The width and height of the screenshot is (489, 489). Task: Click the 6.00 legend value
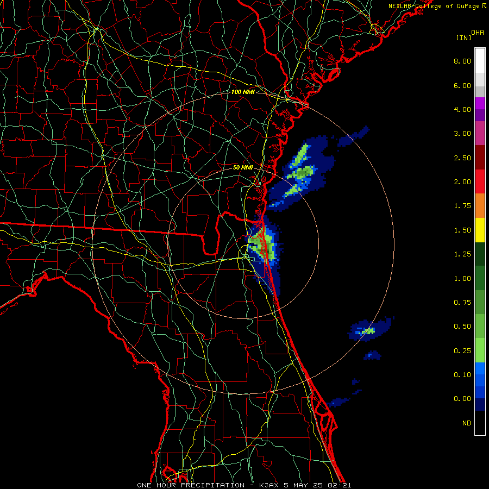click(x=462, y=85)
